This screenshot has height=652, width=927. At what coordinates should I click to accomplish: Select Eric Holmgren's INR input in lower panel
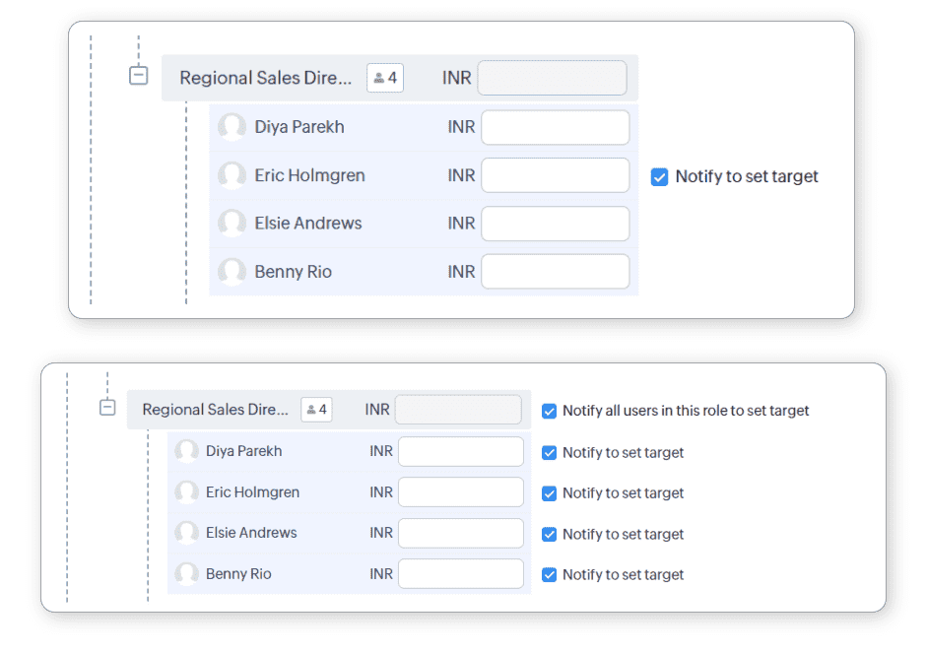pos(460,492)
